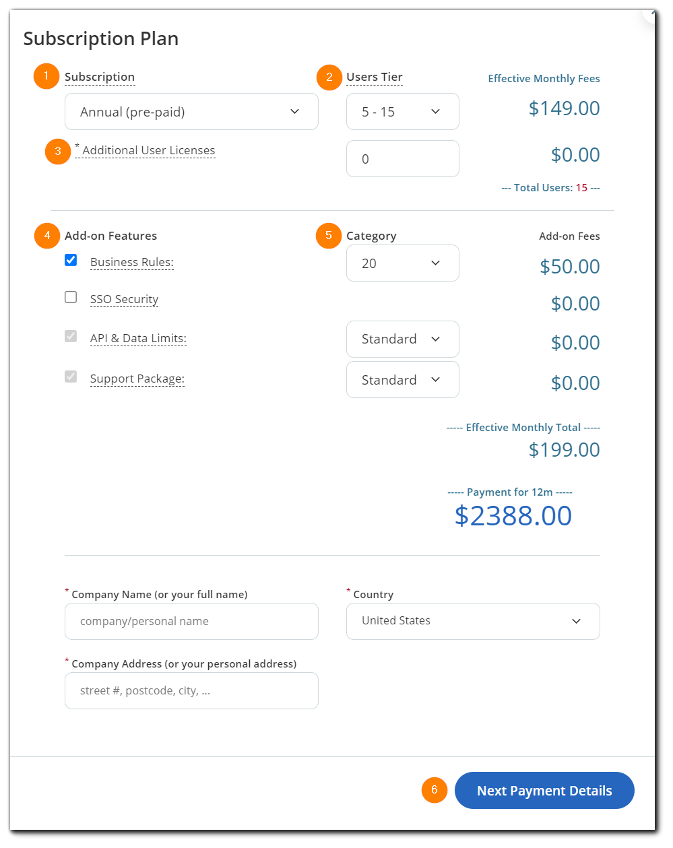Click into the Company Address field
673x848 pixels.
click(191, 690)
